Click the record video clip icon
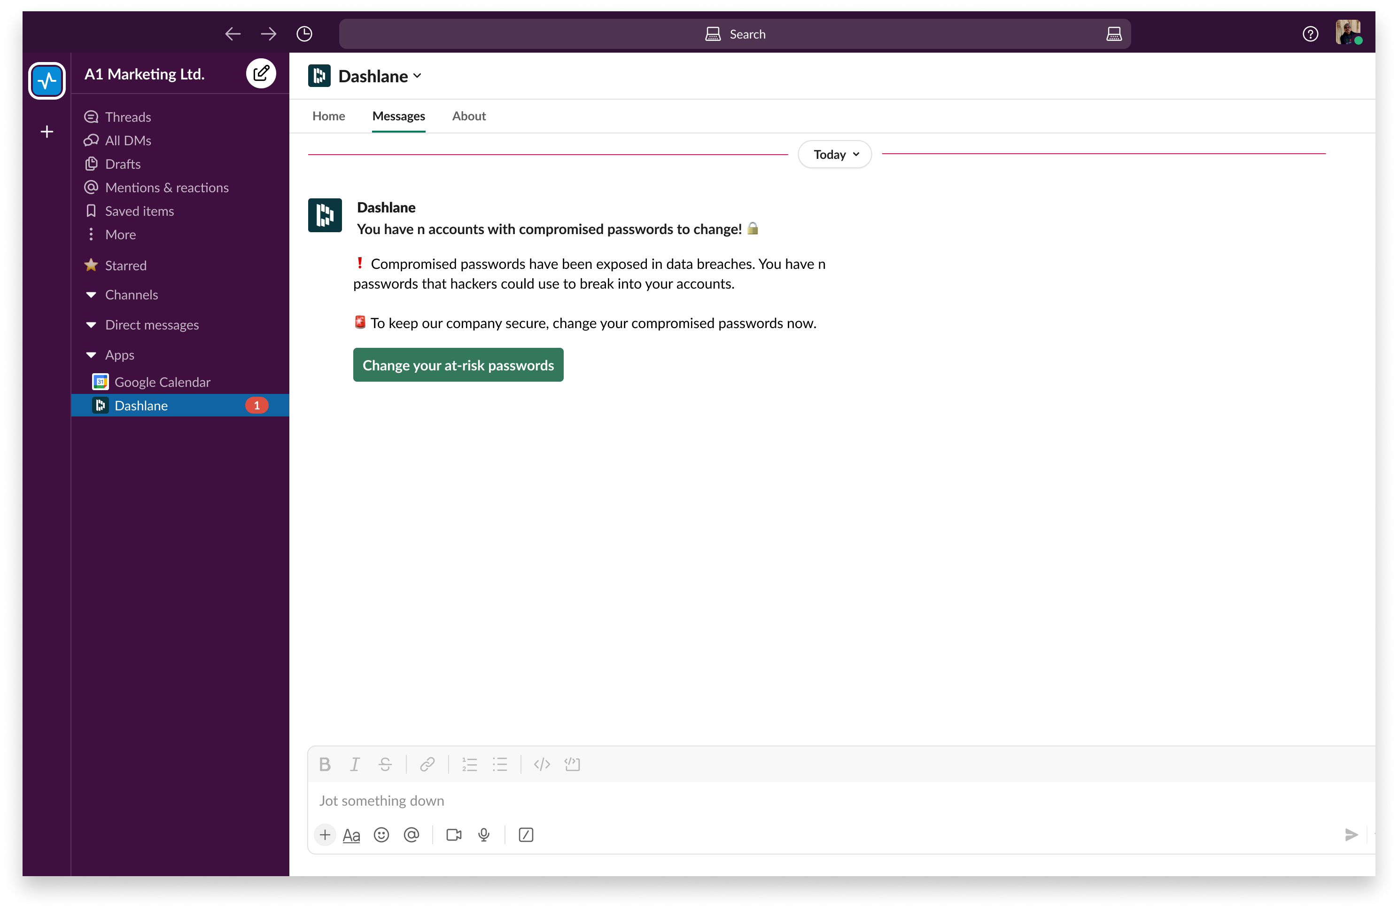The height and width of the screenshot is (910, 1398). tap(453, 834)
